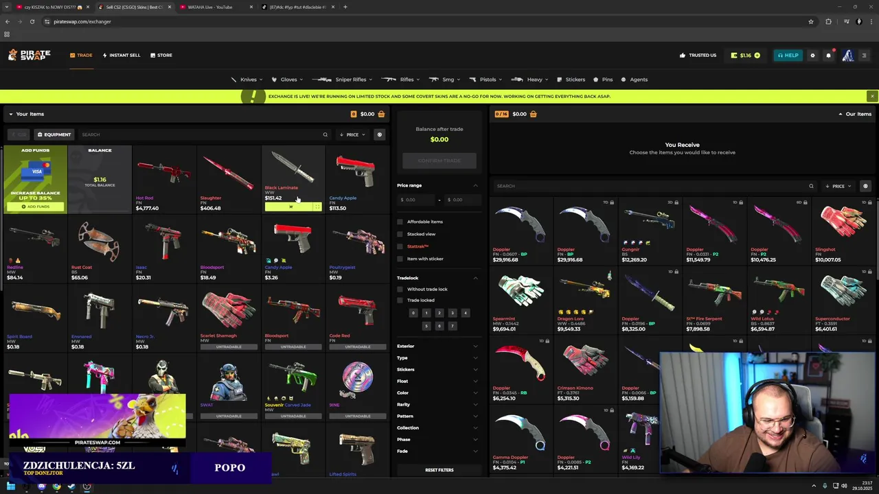The height and width of the screenshot is (494, 879).
Task: Click the TRUSTED US link
Action: coord(698,56)
